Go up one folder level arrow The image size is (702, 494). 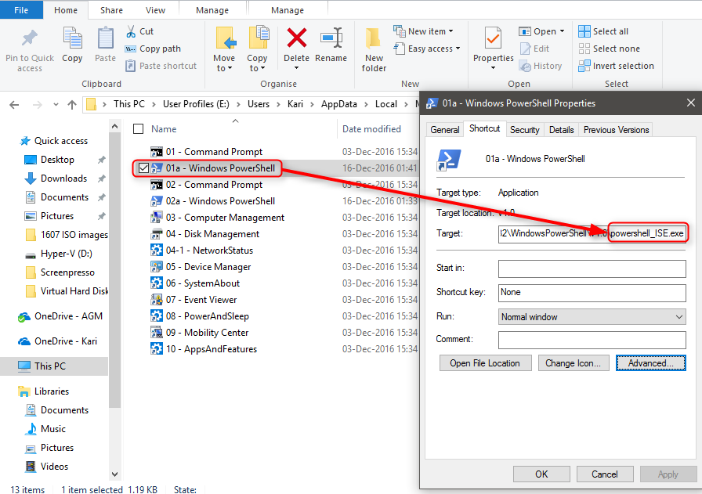coord(71,105)
